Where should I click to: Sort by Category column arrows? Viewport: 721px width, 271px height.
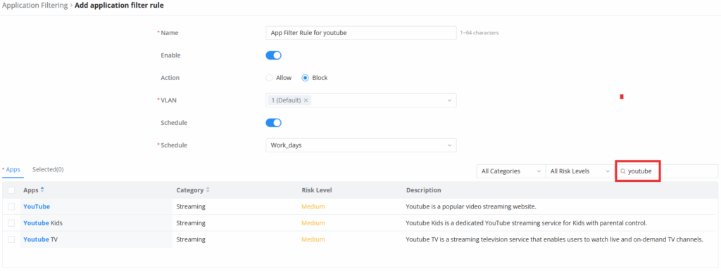pyautogui.click(x=208, y=190)
